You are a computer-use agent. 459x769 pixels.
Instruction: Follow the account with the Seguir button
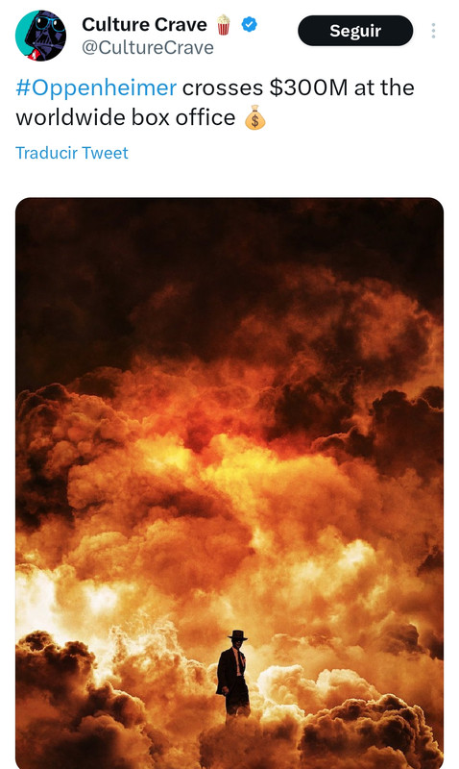coord(355,31)
